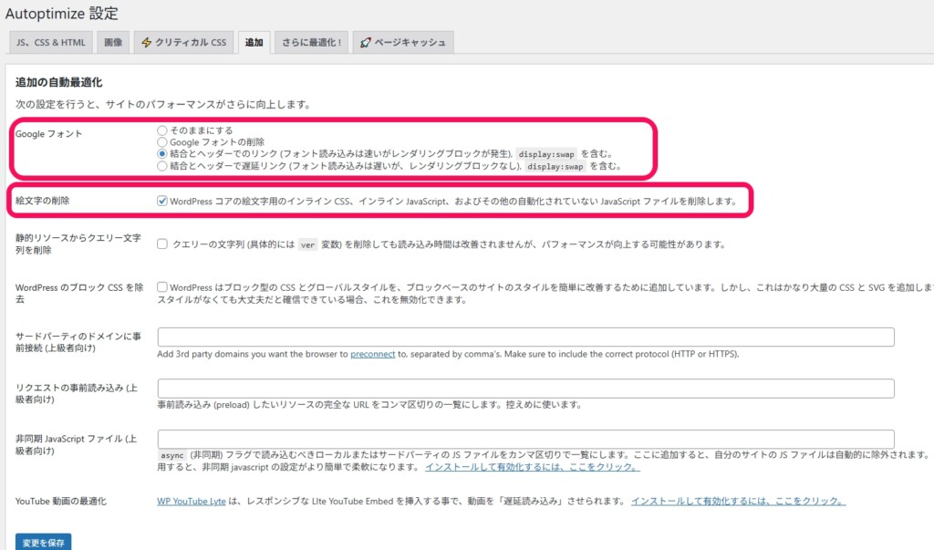Screen dimensions: 934x550
Task: Click the lightning icon on クリティカル CSS tab
Action: pyautogui.click(x=145, y=42)
